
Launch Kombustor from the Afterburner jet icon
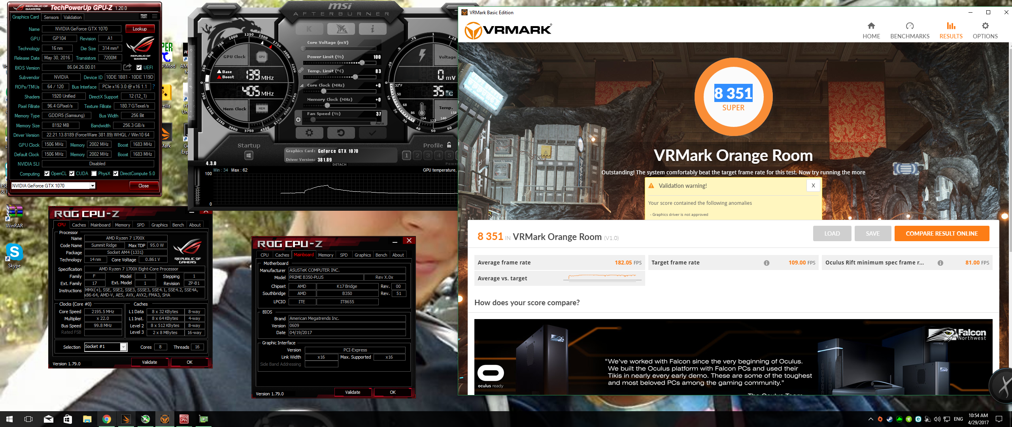[x=342, y=29]
